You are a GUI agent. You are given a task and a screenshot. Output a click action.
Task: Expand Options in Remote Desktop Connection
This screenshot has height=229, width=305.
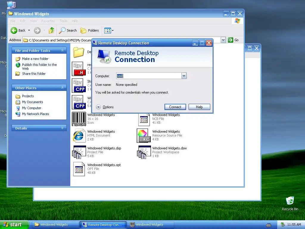pos(105,107)
